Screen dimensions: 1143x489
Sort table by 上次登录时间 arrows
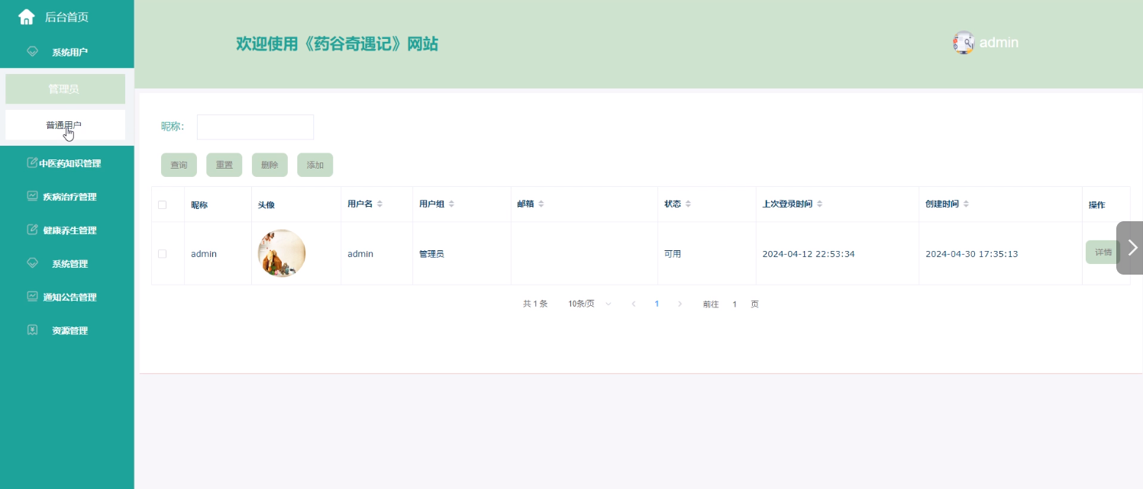coord(819,204)
